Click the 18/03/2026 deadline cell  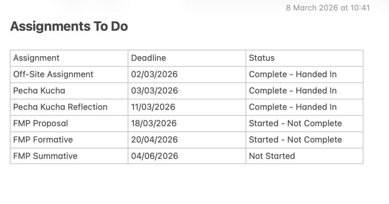click(154, 123)
